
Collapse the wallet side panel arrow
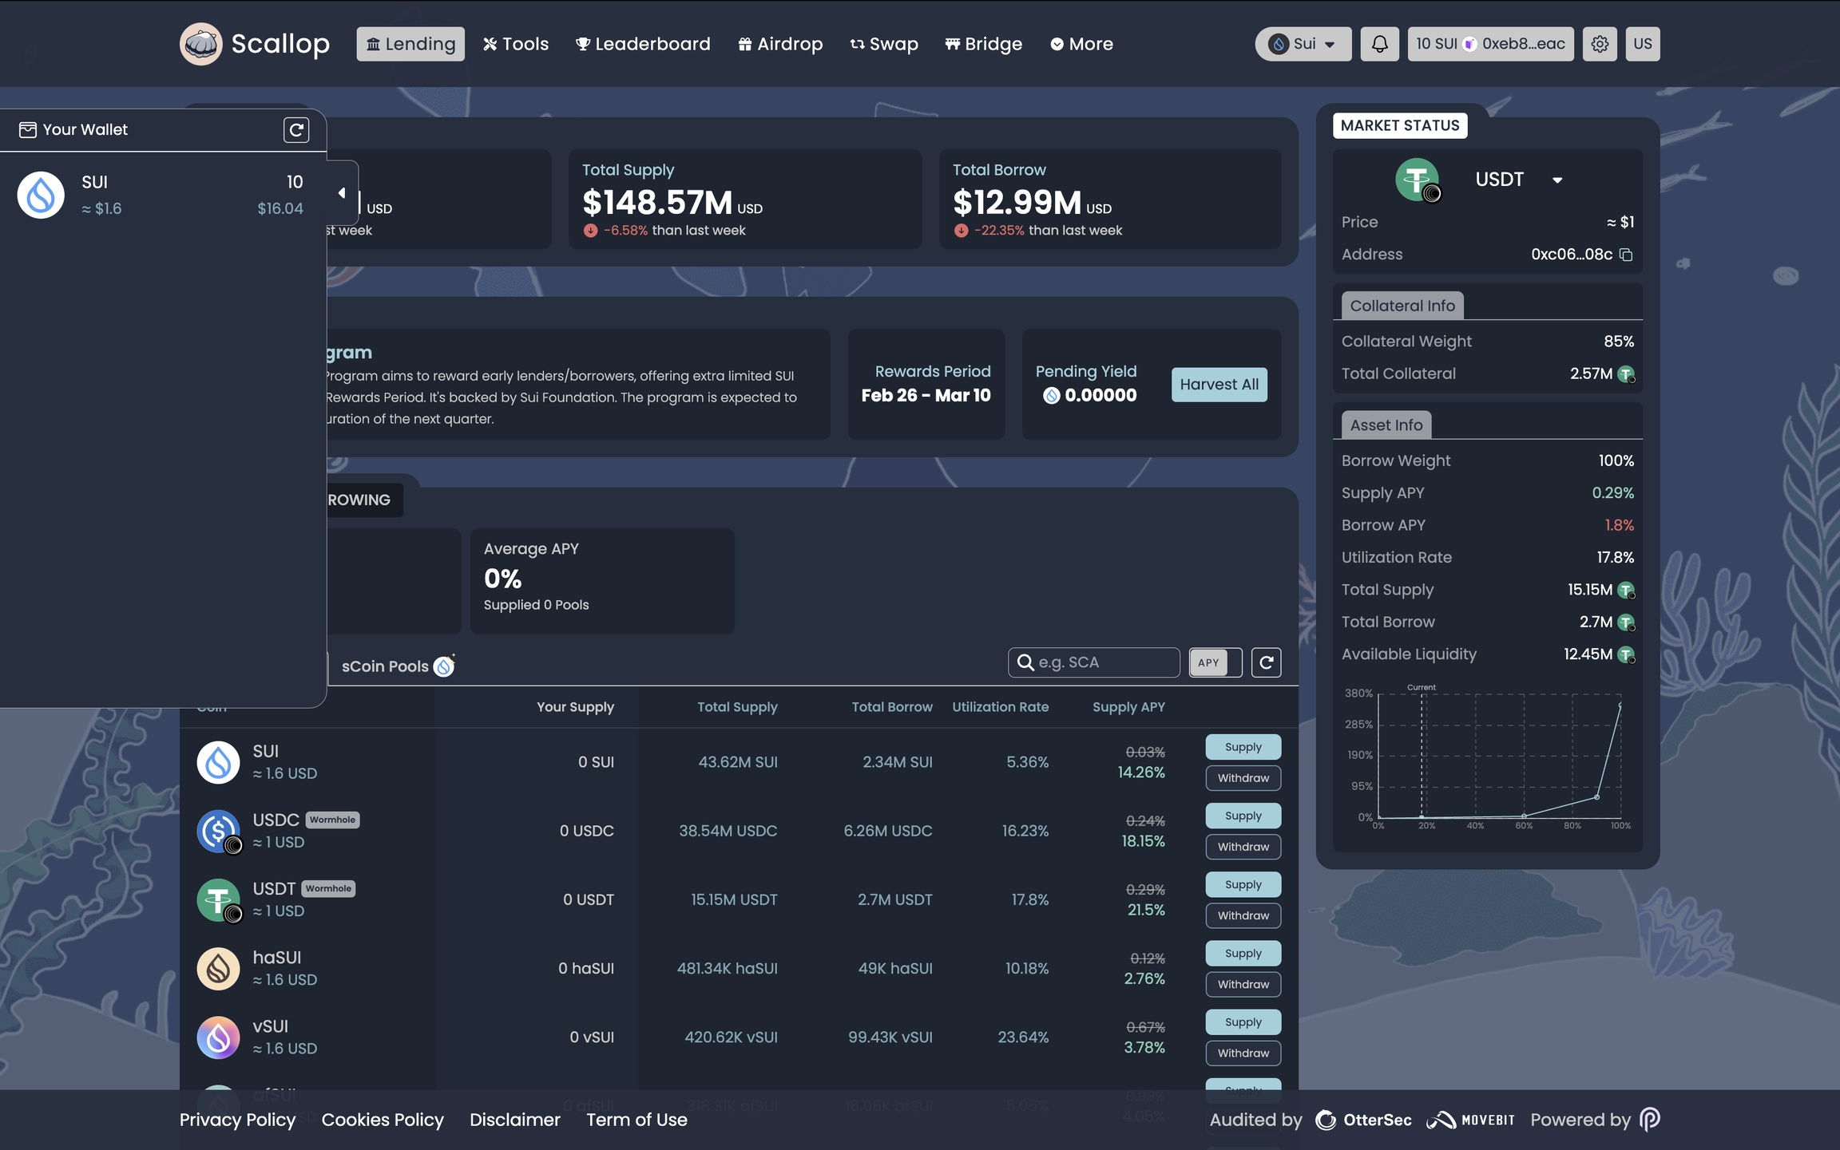tap(342, 192)
